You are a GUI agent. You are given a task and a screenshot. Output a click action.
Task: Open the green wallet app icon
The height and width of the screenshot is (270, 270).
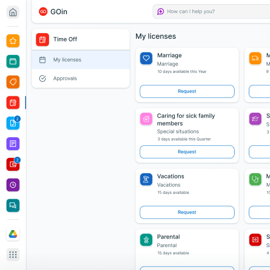(13, 62)
